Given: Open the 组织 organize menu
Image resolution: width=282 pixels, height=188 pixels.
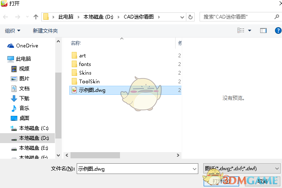Looking at the screenshot, I should pyautogui.click(x=12, y=31).
